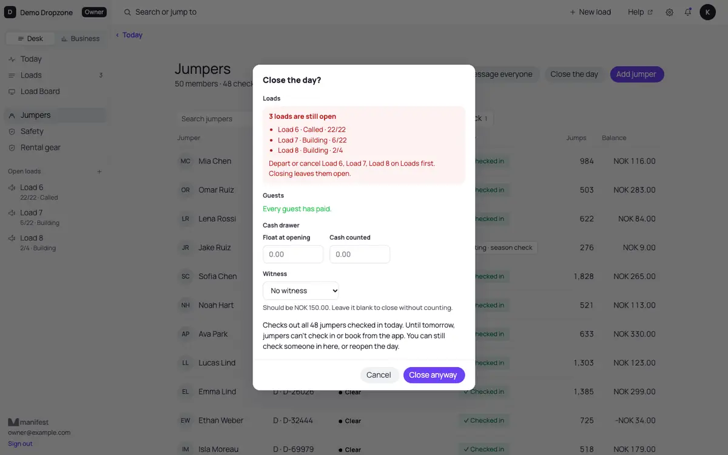
Task: Go to Today in the sidebar
Action: click(x=55, y=59)
